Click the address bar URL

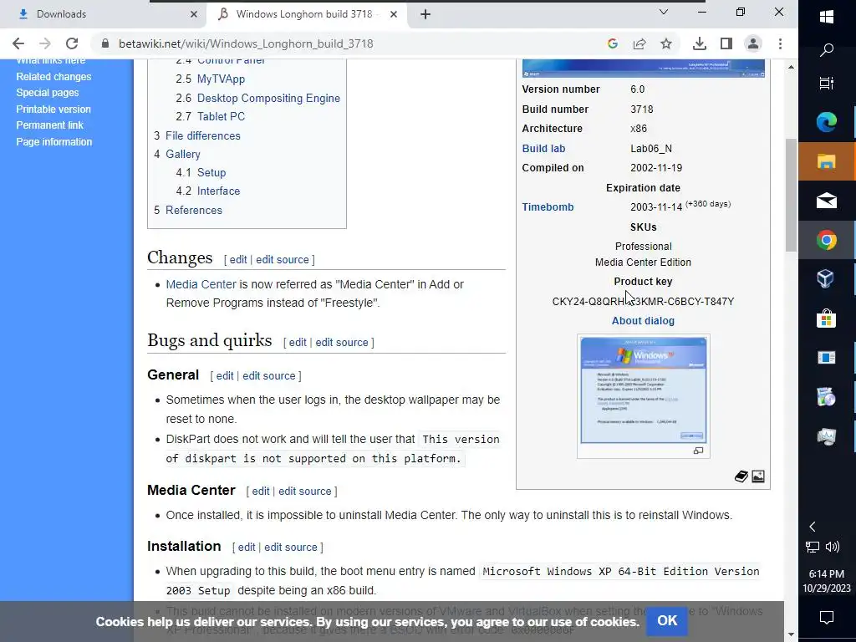pyautogui.click(x=246, y=43)
